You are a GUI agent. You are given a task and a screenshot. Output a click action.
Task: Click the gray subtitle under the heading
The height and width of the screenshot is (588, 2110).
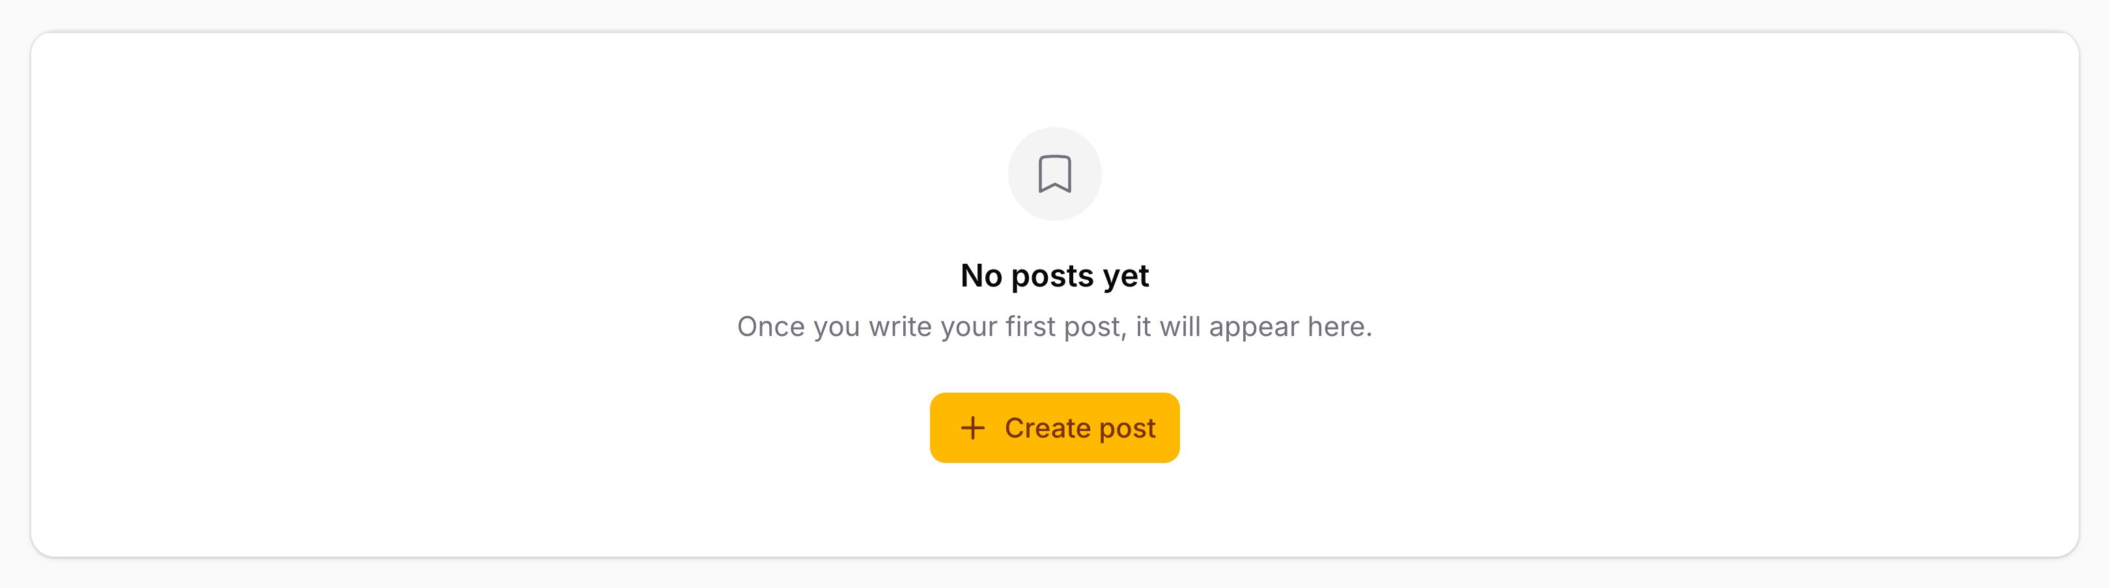[x=1054, y=327]
